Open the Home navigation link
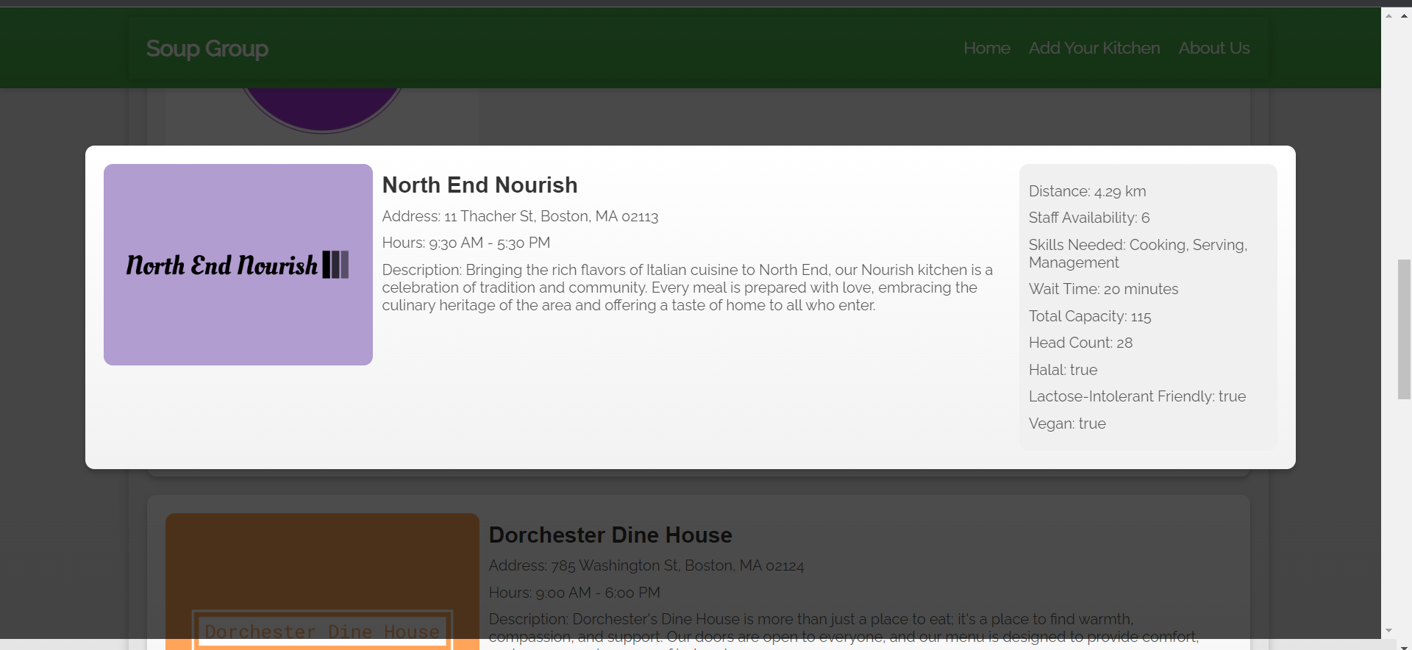The width and height of the screenshot is (1412, 650). pyautogui.click(x=987, y=48)
